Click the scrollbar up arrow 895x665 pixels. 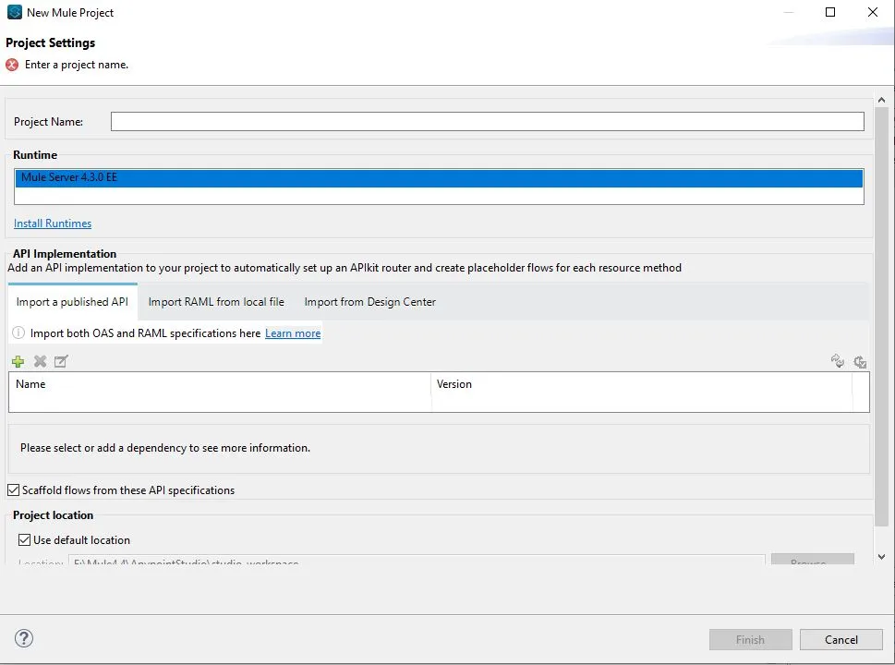pyautogui.click(x=881, y=100)
